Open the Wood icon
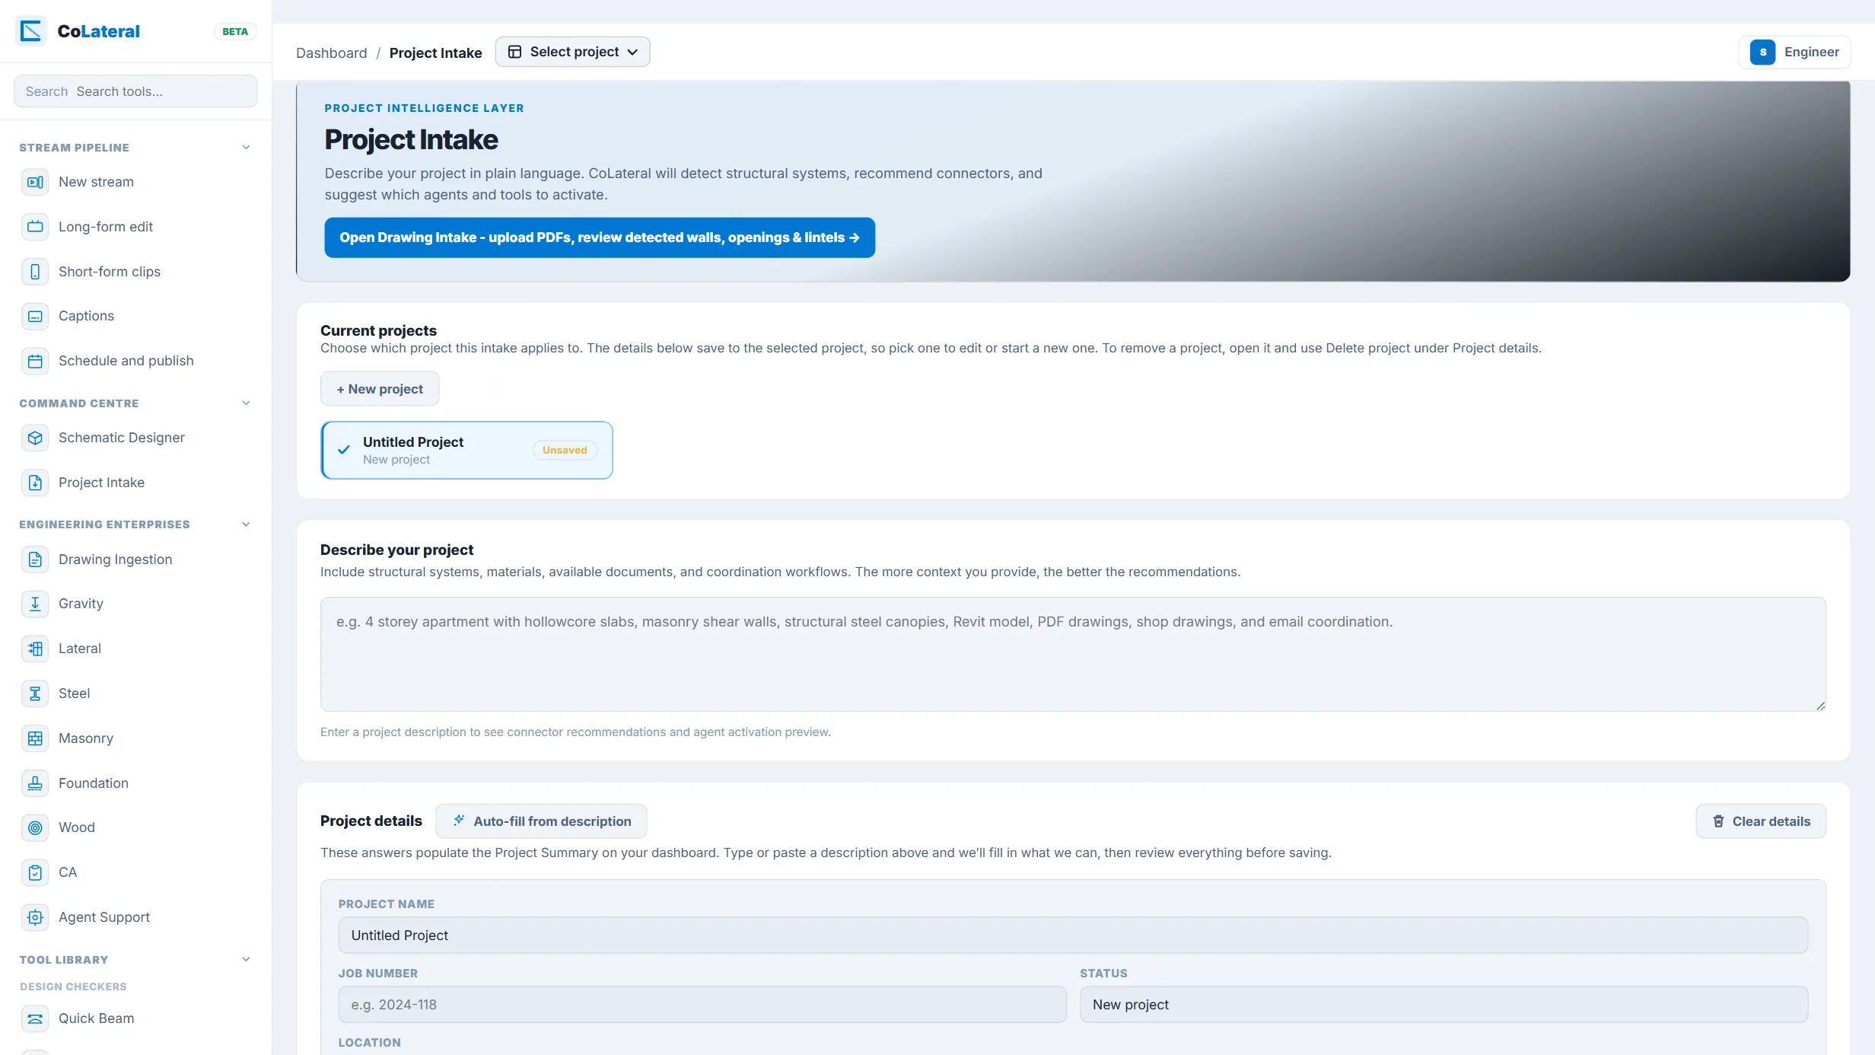The image size is (1875, 1055). (35, 827)
